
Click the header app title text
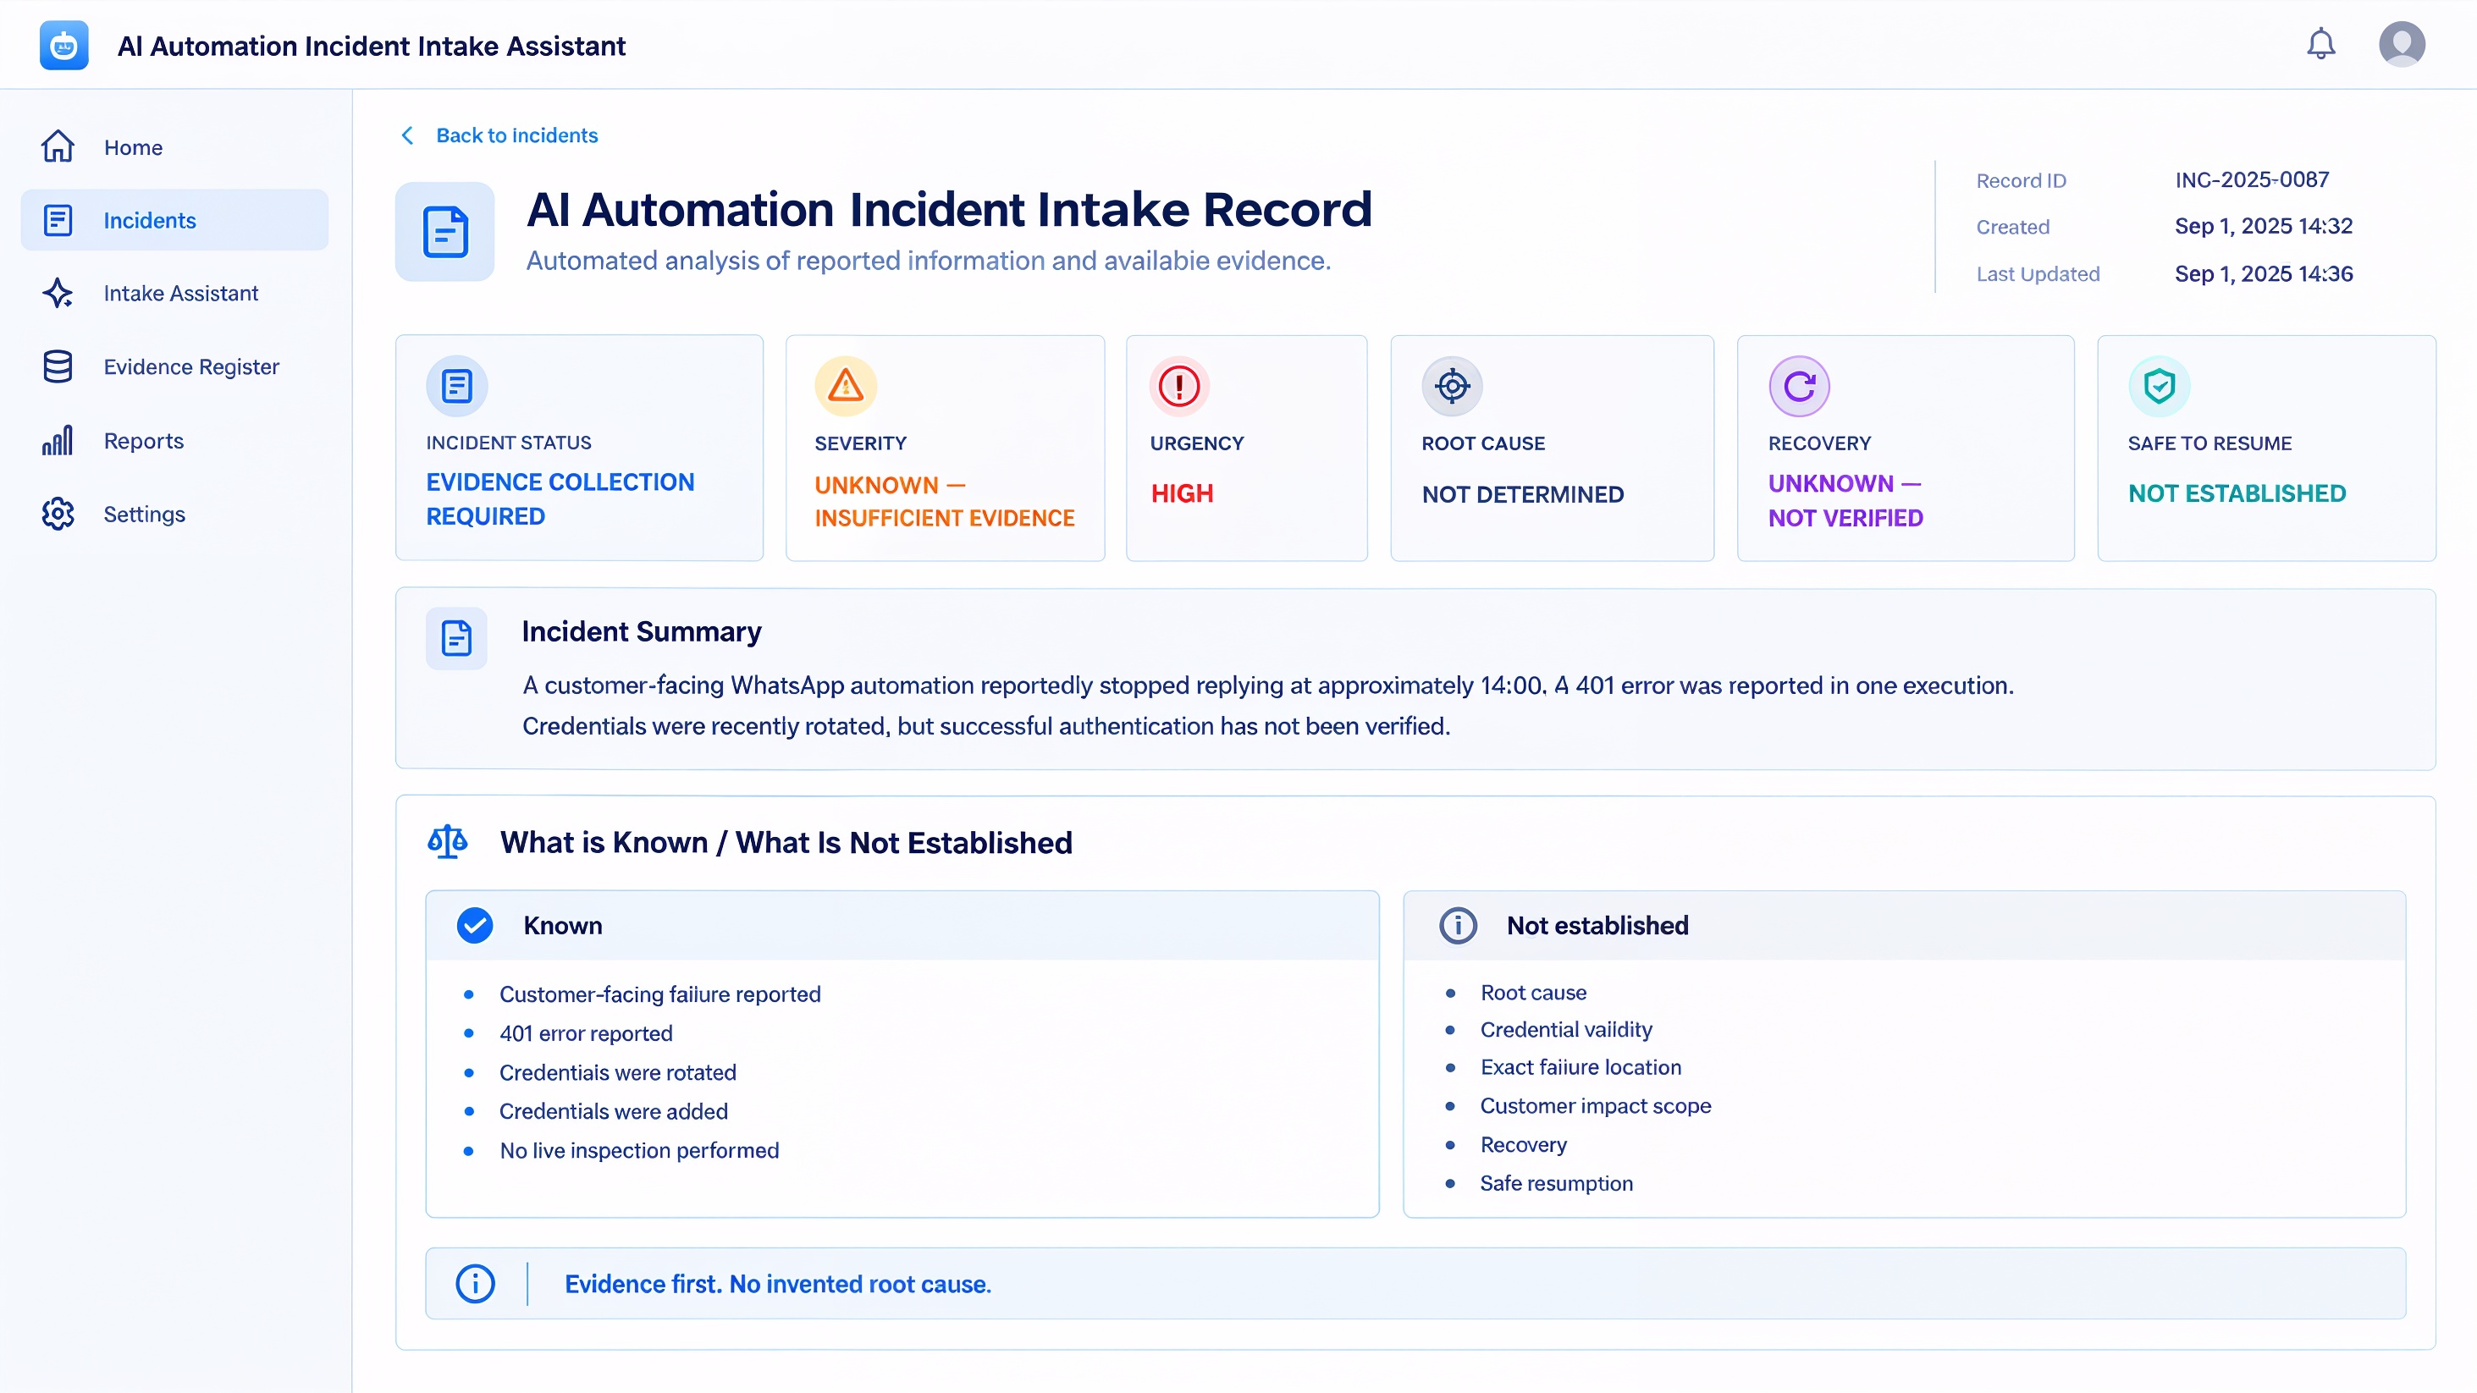click(x=371, y=45)
